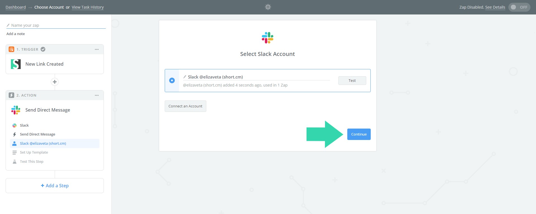The width and height of the screenshot is (536, 214).
Task: Click Connect an Account button
Action: tap(185, 106)
